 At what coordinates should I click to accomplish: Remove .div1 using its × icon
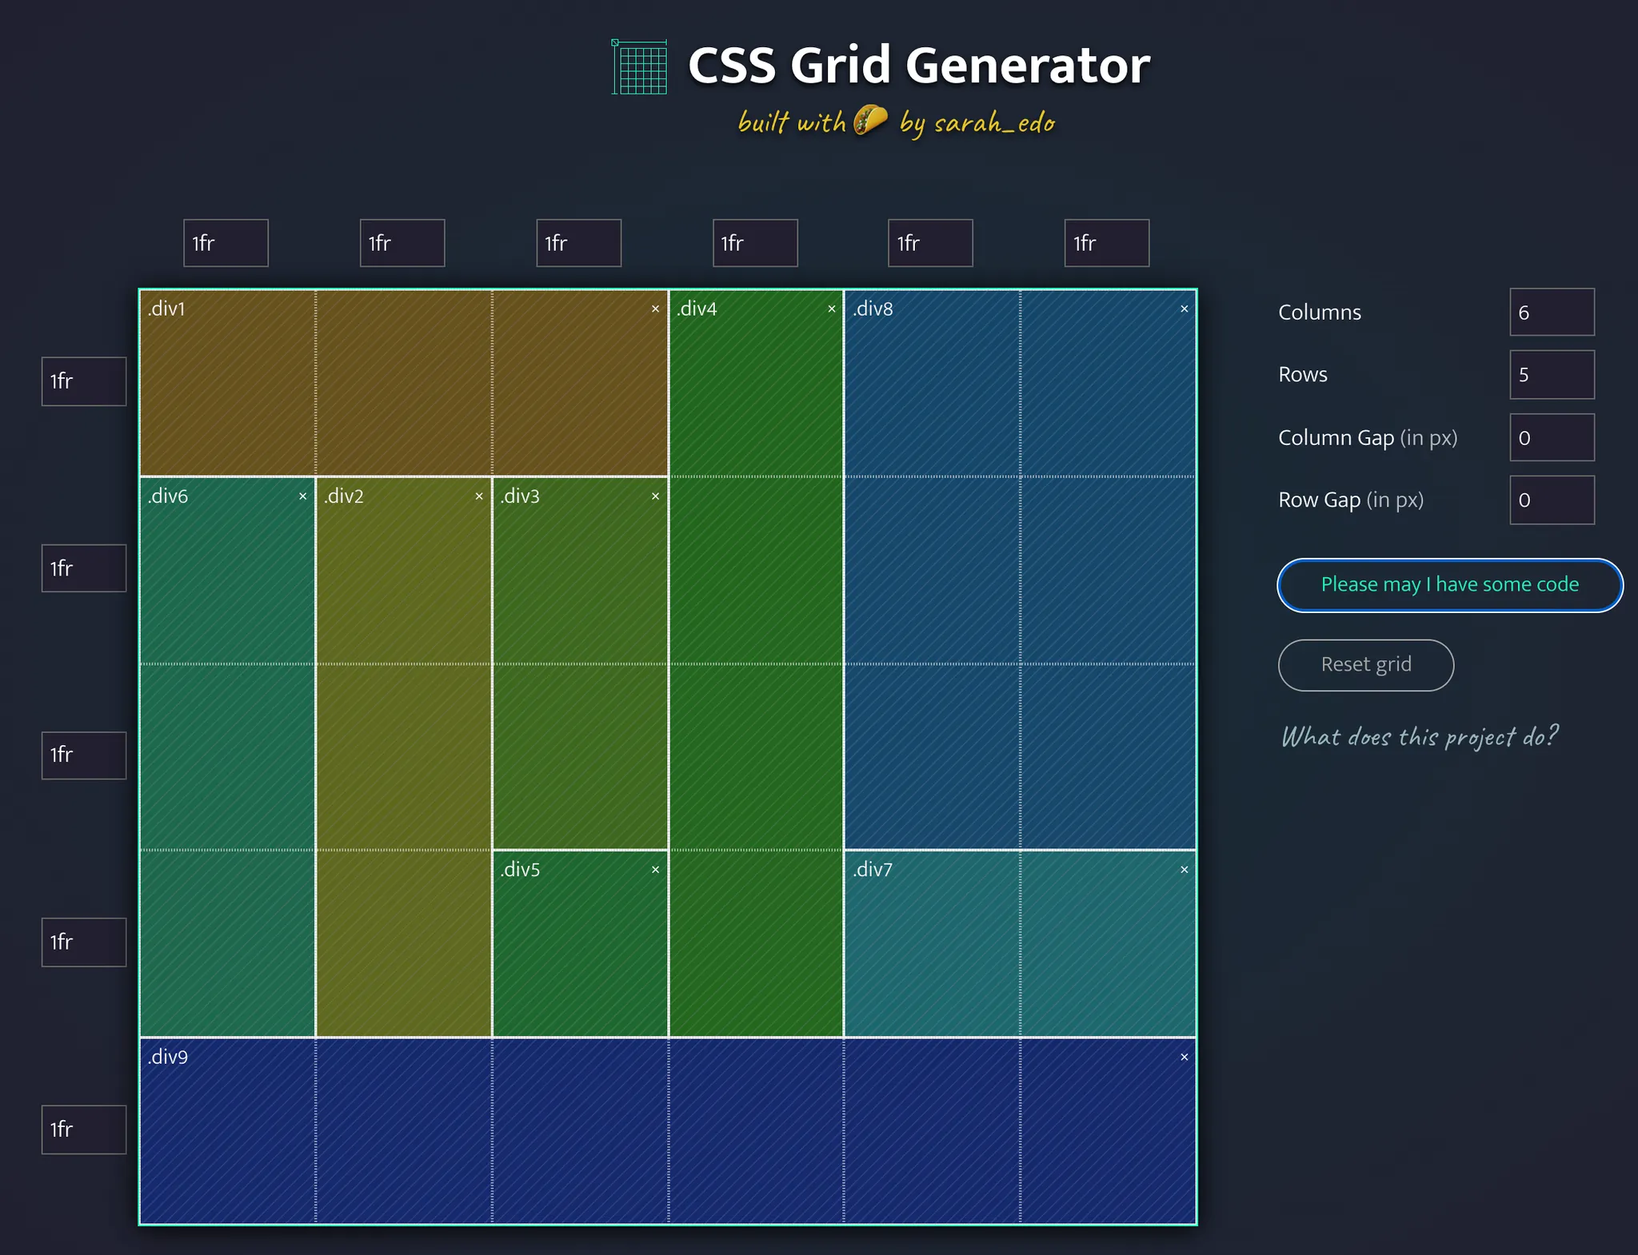click(655, 309)
